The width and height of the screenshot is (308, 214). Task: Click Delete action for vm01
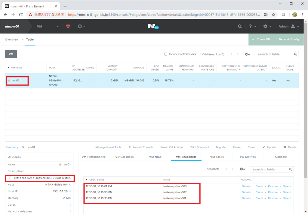(290, 147)
